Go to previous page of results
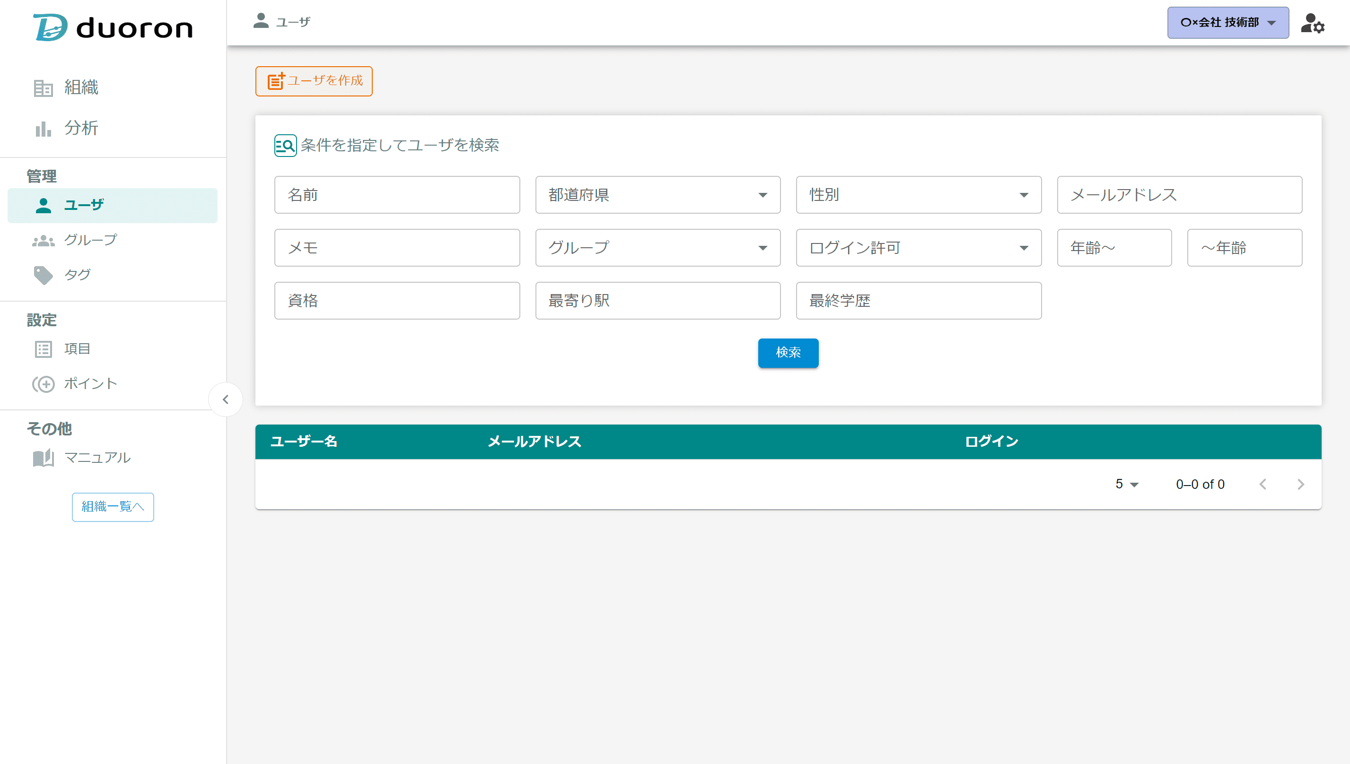Image resolution: width=1350 pixels, height=764 pixels. (x=1263, y=484)
